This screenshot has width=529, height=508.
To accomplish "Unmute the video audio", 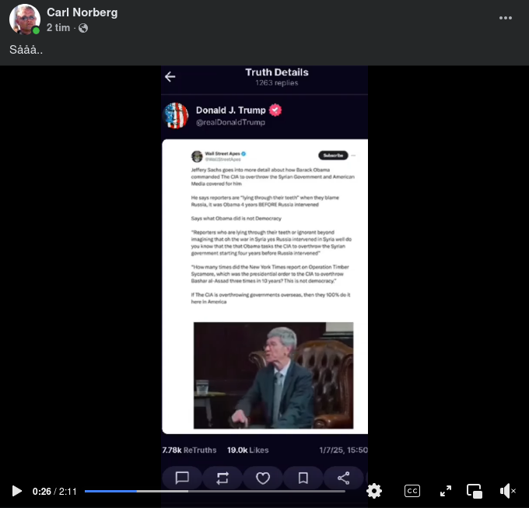I will tap(507, 491).
